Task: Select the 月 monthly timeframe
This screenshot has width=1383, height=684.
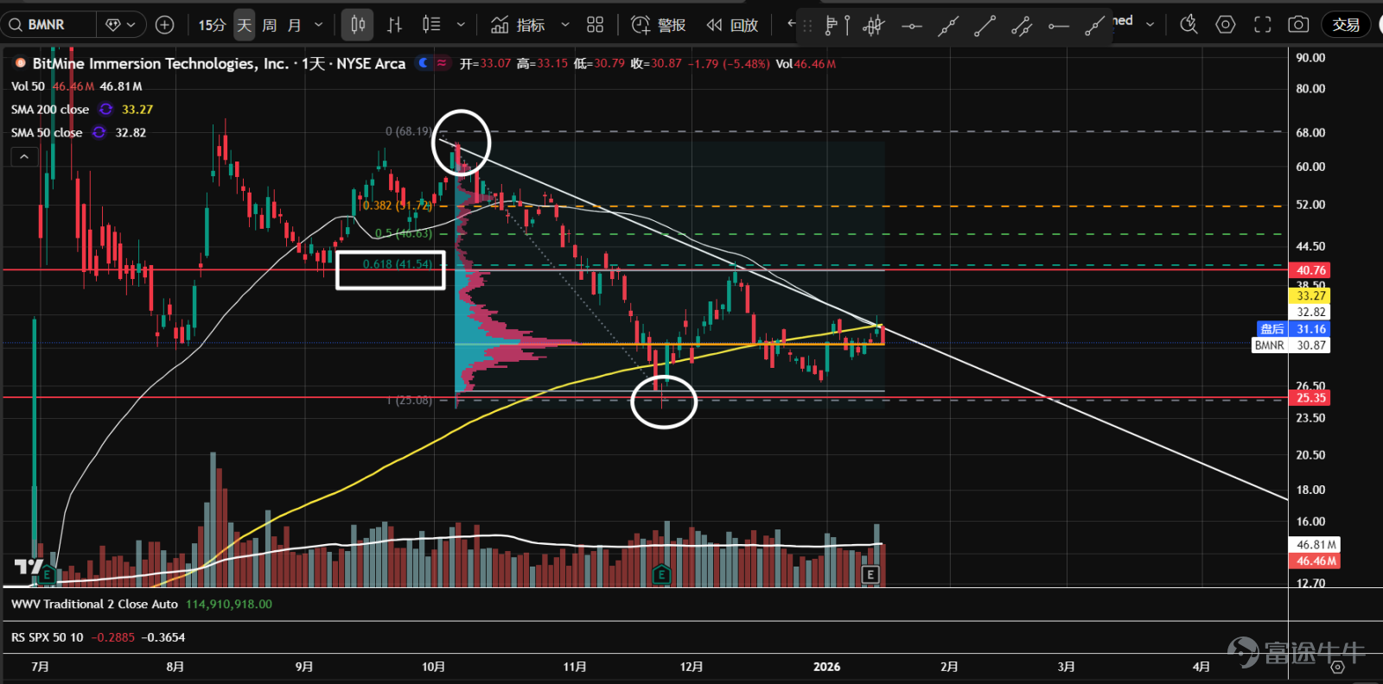Action: pos(295,25)
